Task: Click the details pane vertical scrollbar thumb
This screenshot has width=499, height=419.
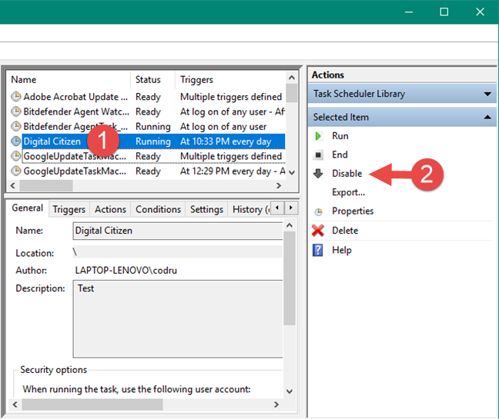Action: tap(290, 278)
